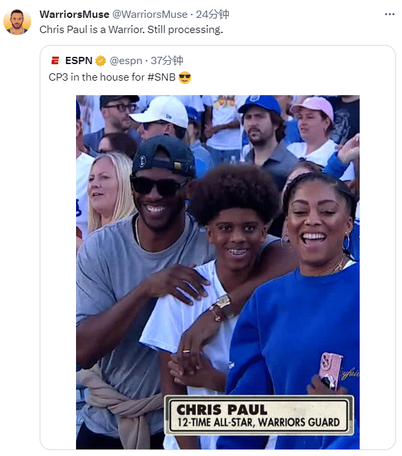The height and width of the screenshot is (456, 402).
Task: Open the WarriorsMuse profile avatar
Action: 17,22
